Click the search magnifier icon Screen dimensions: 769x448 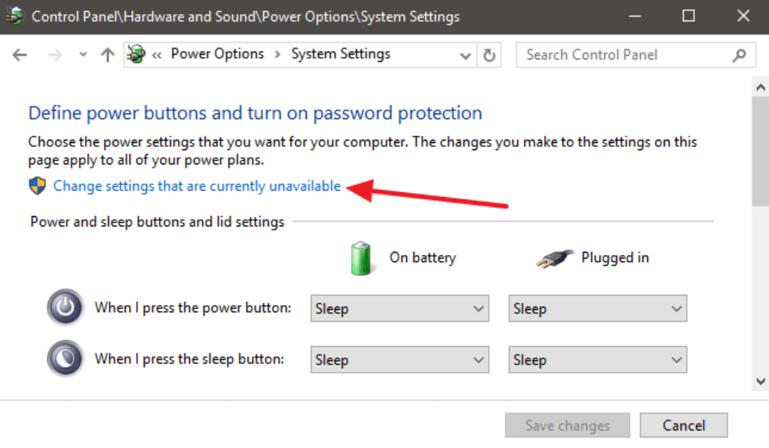pyautogui.click(x=739, y=55)
